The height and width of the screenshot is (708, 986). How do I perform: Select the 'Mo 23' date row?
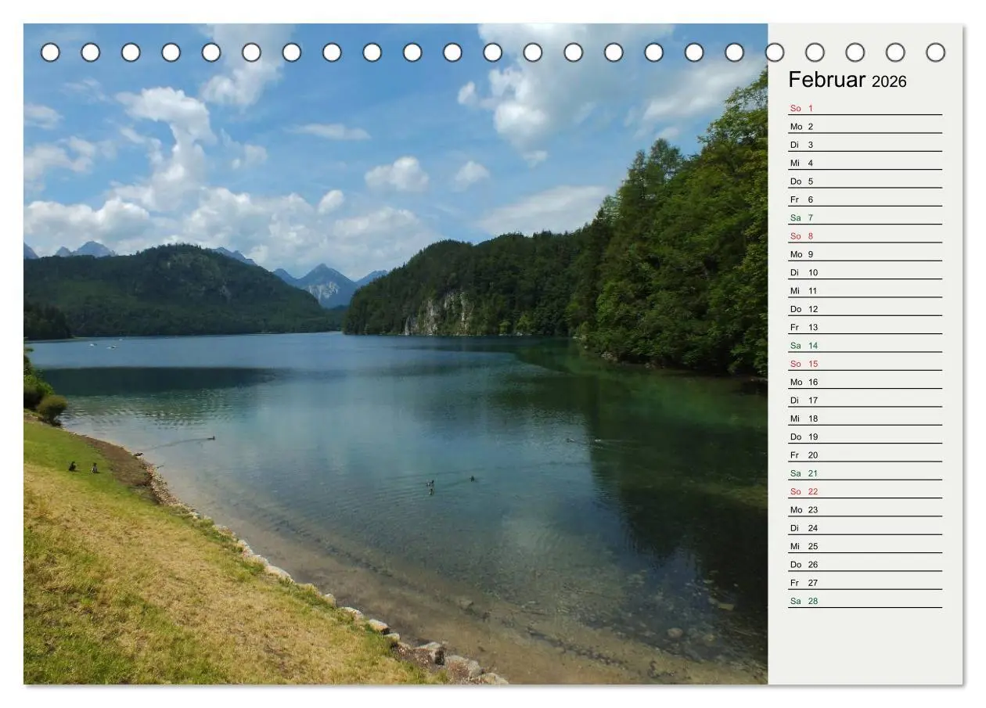pos(865,509)
